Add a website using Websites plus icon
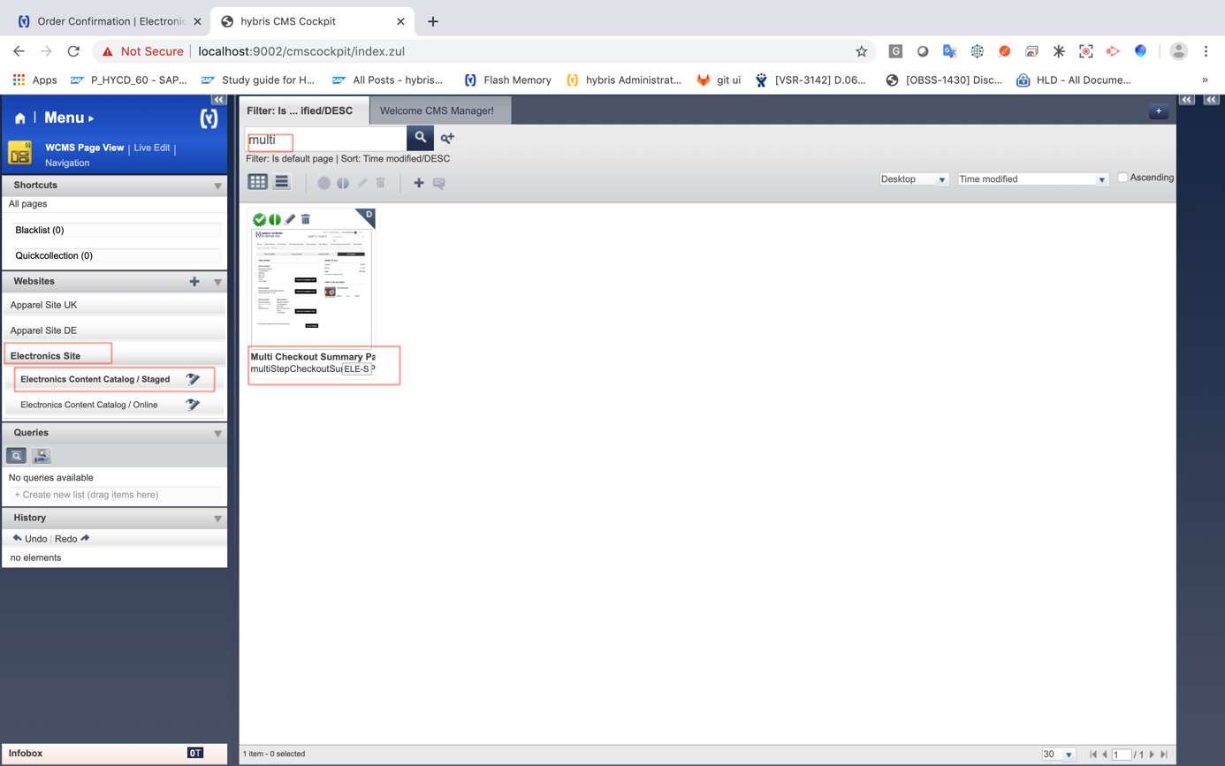 (194, 282)
